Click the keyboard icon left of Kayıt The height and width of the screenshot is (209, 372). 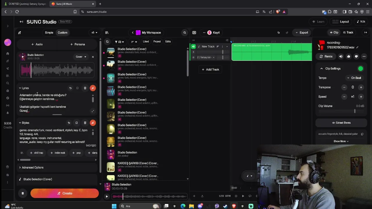coord(194,33)
